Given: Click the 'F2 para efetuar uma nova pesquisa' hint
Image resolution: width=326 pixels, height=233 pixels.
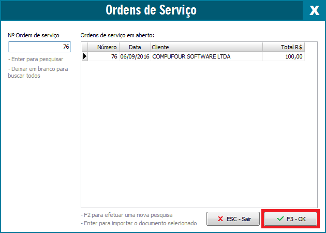Looking at the screenshot, I should tap(127, 214).
